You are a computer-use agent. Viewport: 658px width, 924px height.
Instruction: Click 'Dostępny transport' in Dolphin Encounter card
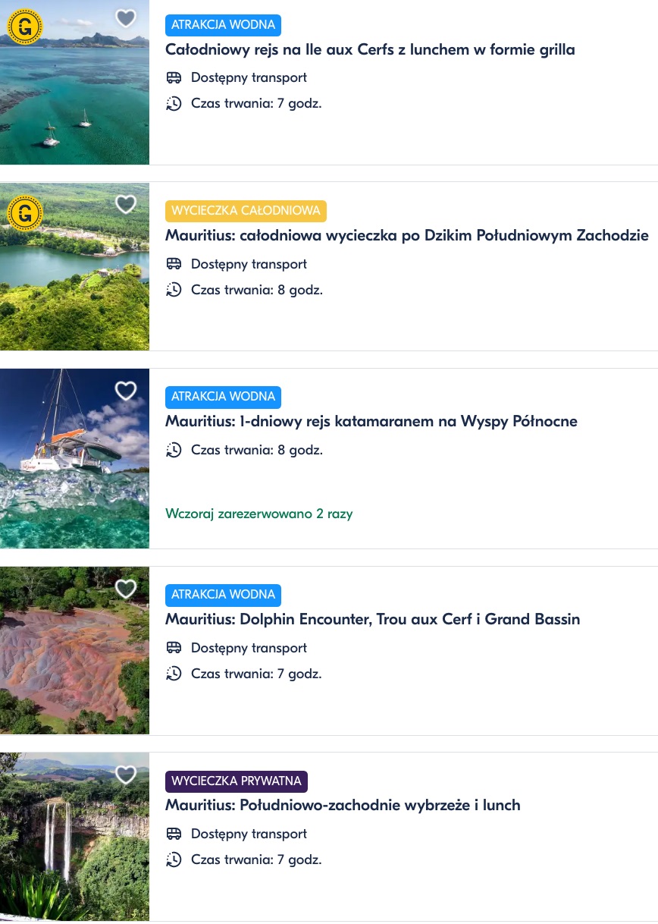(x=249, y=648)
